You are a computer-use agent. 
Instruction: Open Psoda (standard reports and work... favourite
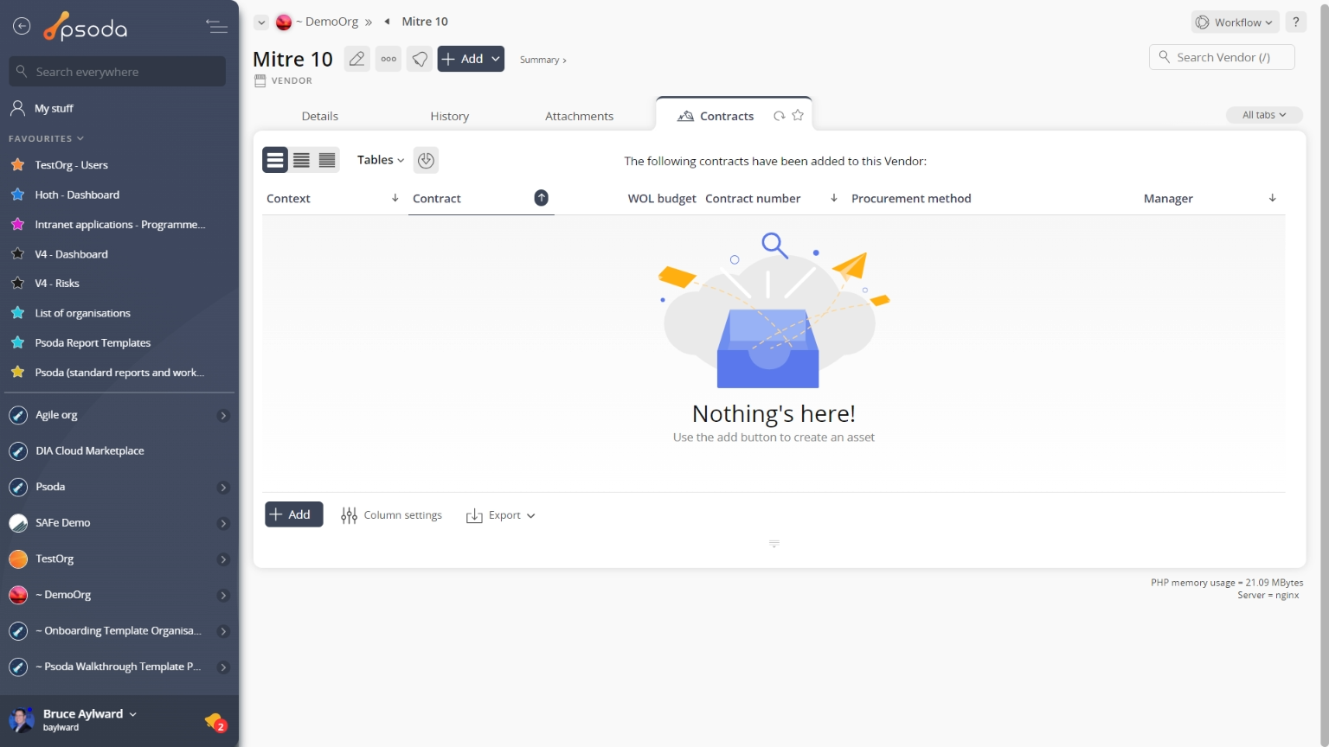click(x=119, y=373)
